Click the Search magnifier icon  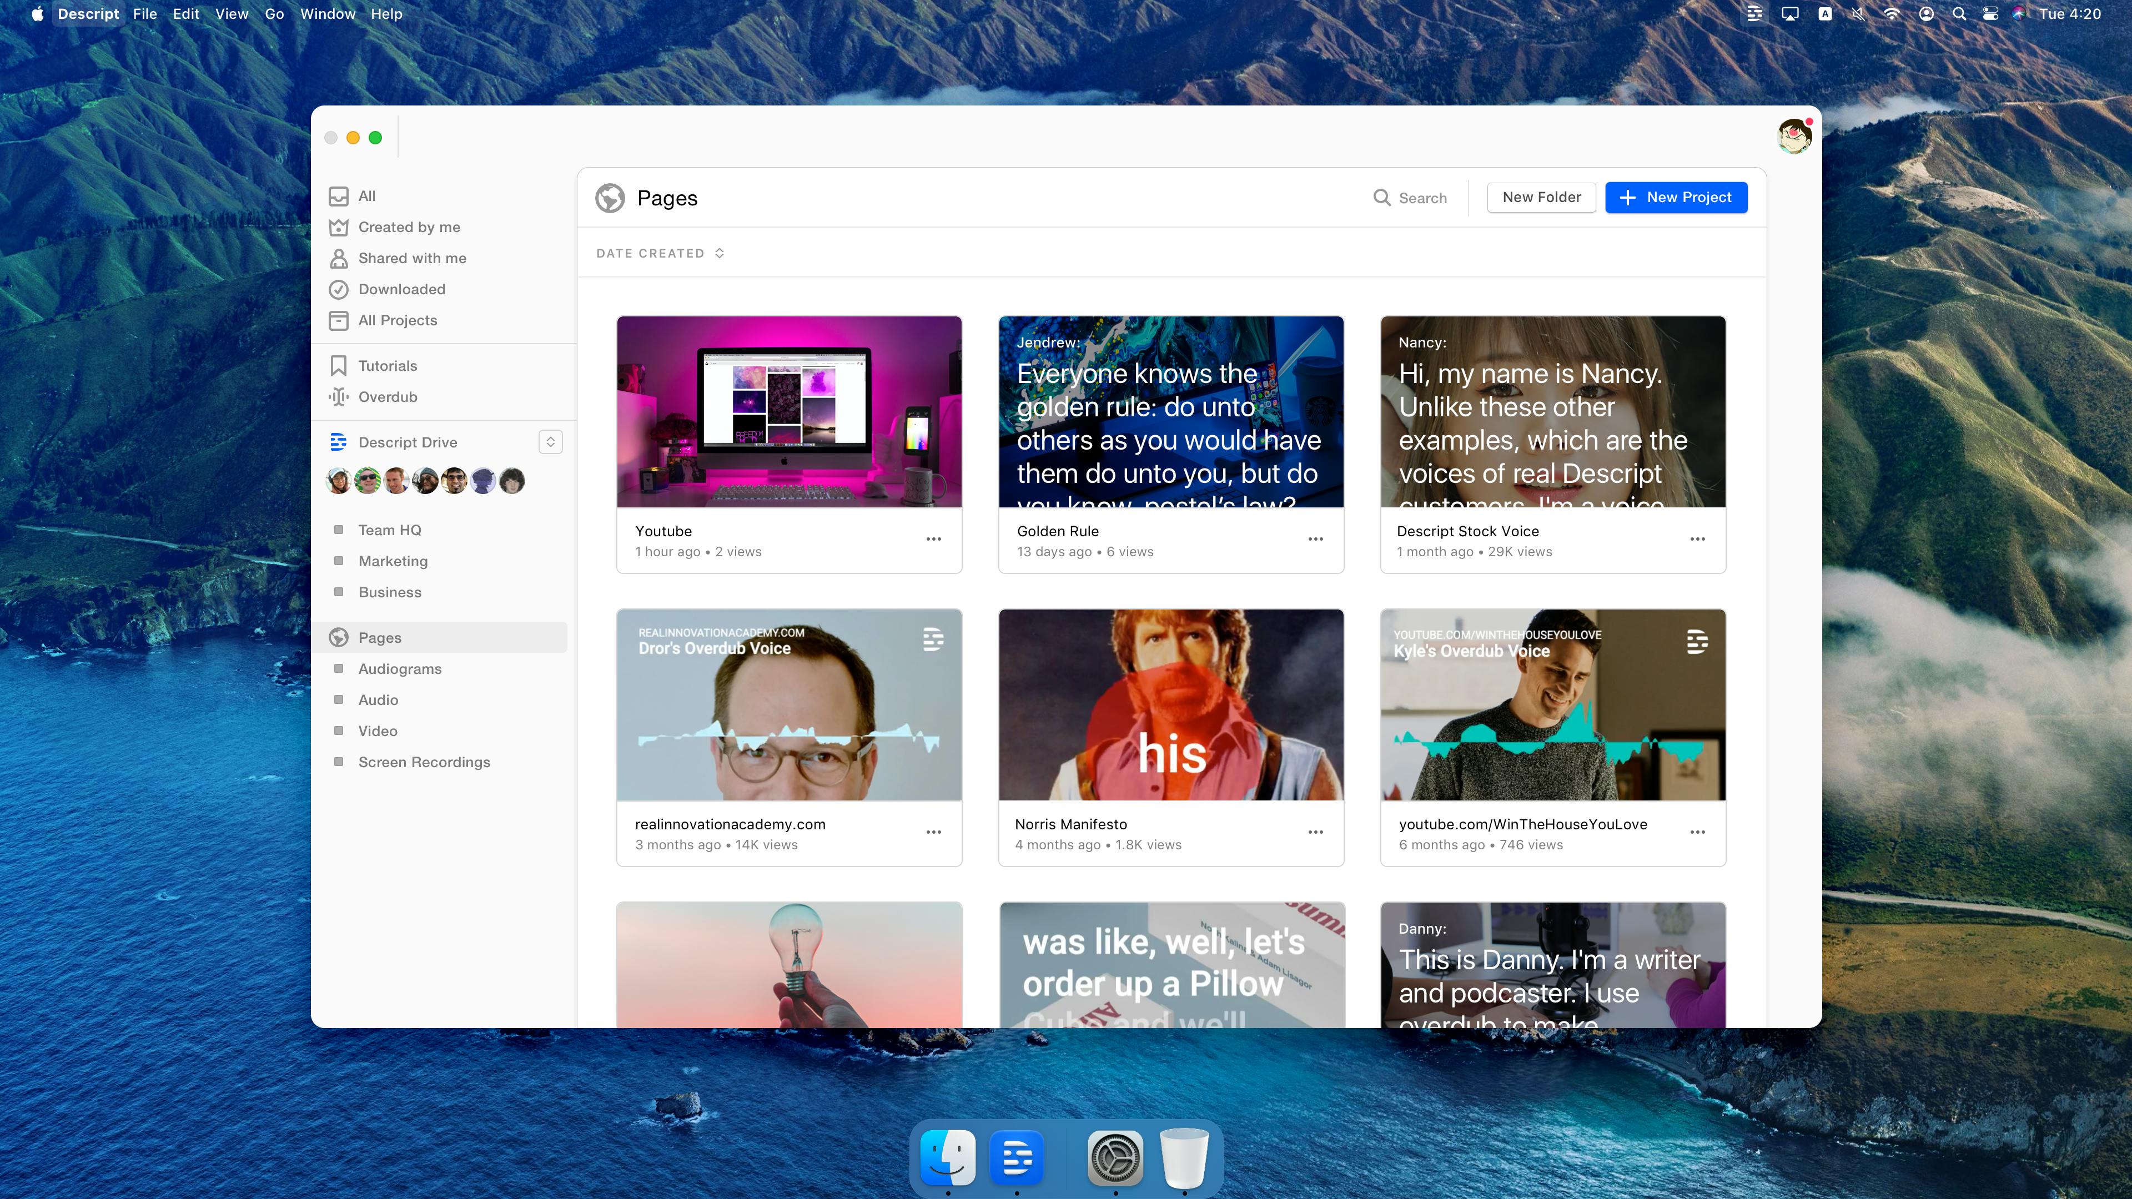pyautogui.click(x=1381, y=198)
